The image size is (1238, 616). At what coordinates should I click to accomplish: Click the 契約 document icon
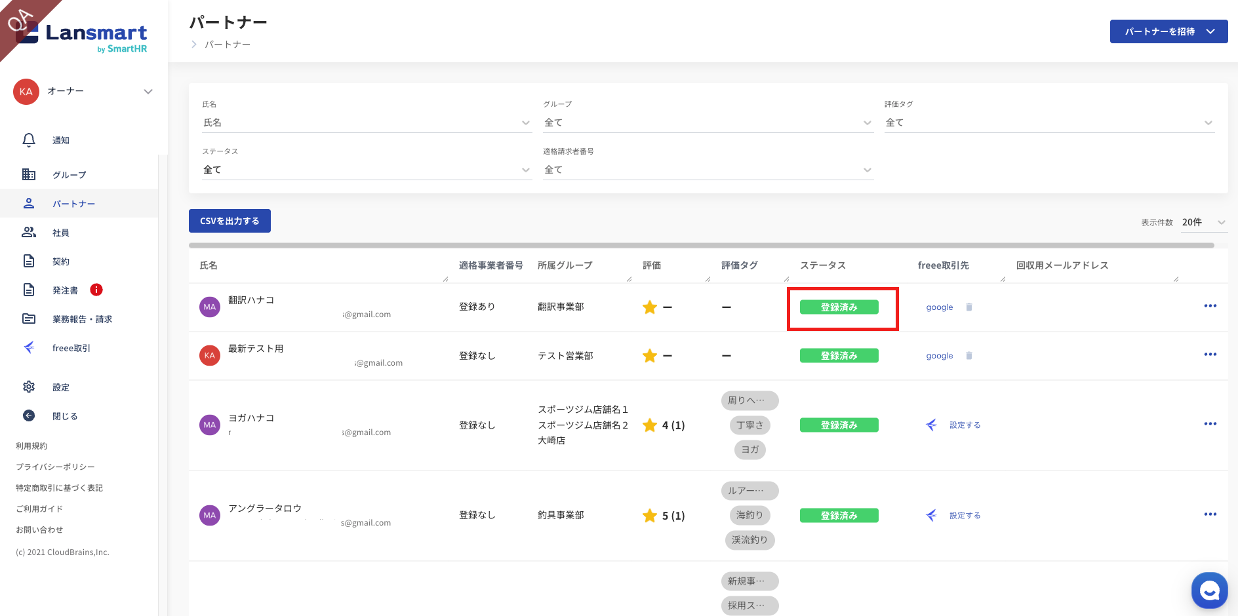(x=29, y=261)
